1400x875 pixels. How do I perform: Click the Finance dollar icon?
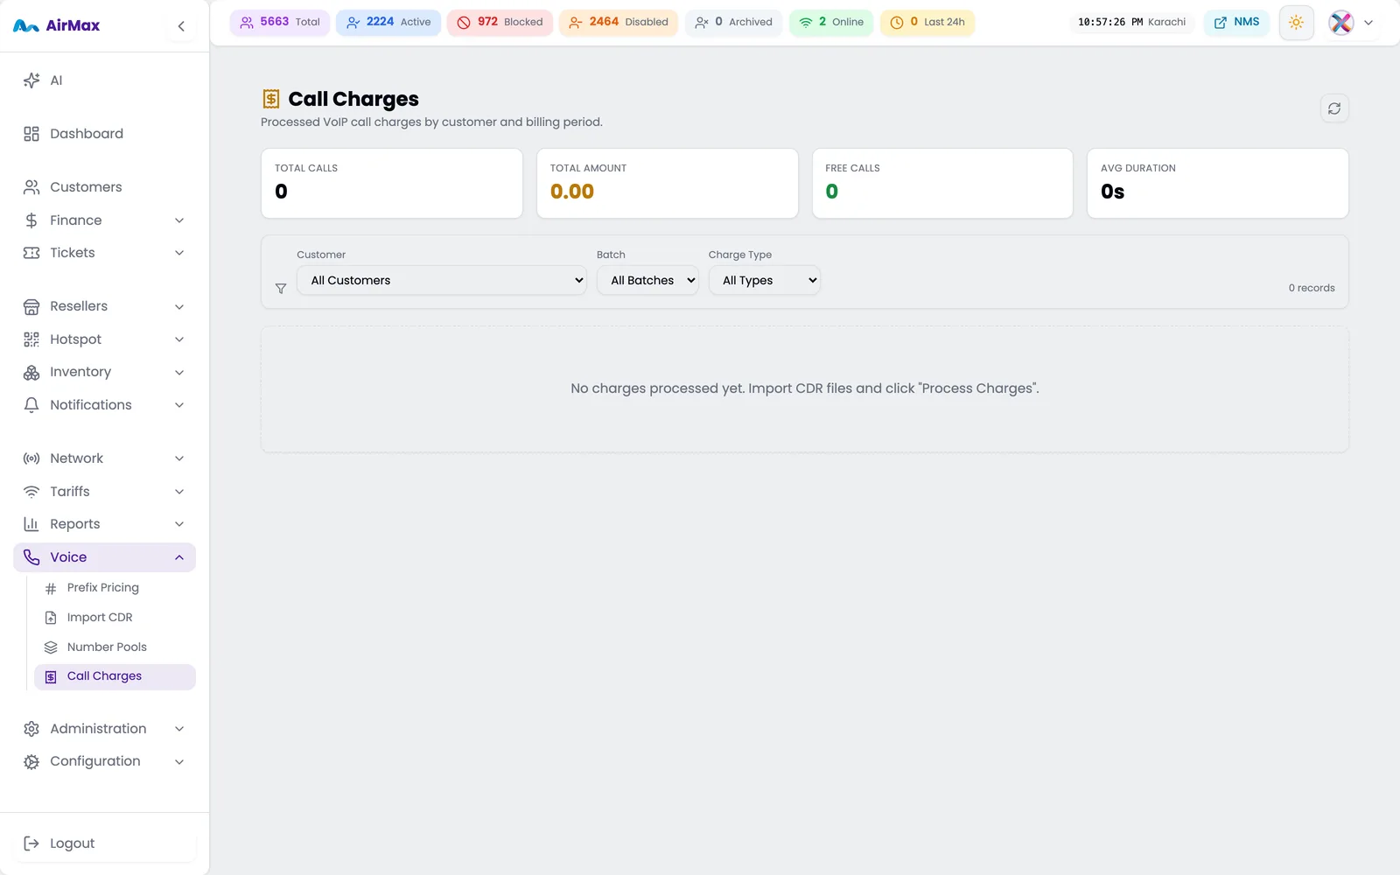click(31, 220)
